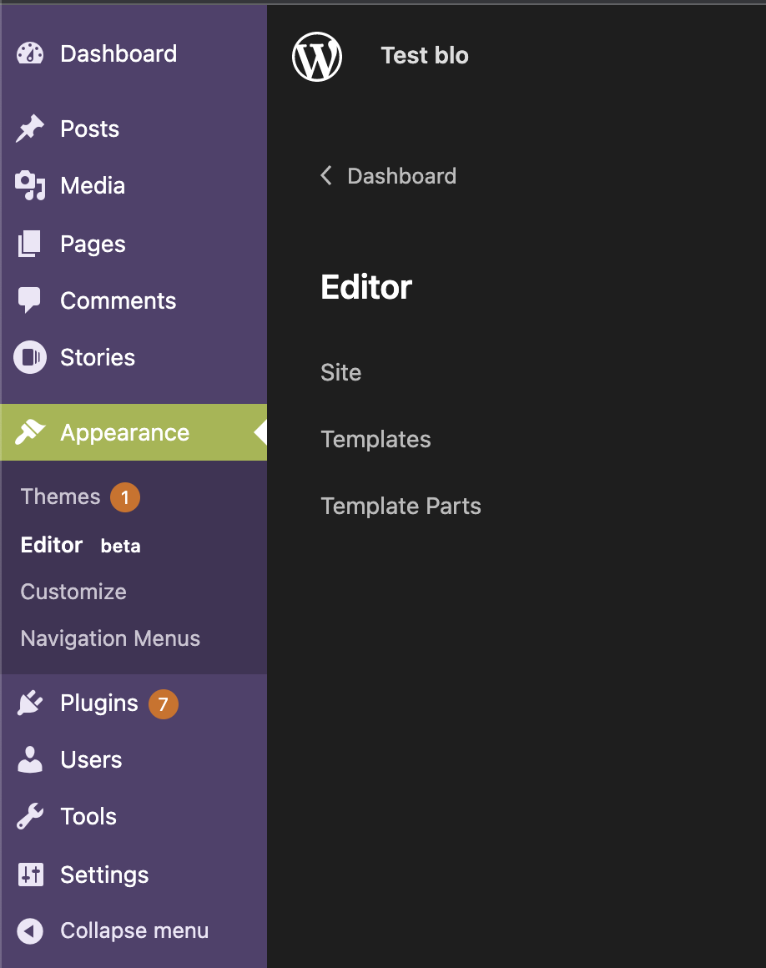This screenshot has width=766, height=968.
Task: Switch to the Template Parts section
Action: click(401, 506)
